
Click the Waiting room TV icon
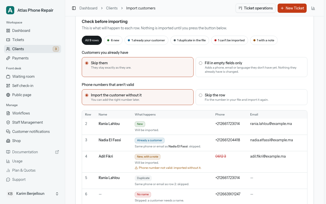8,76
